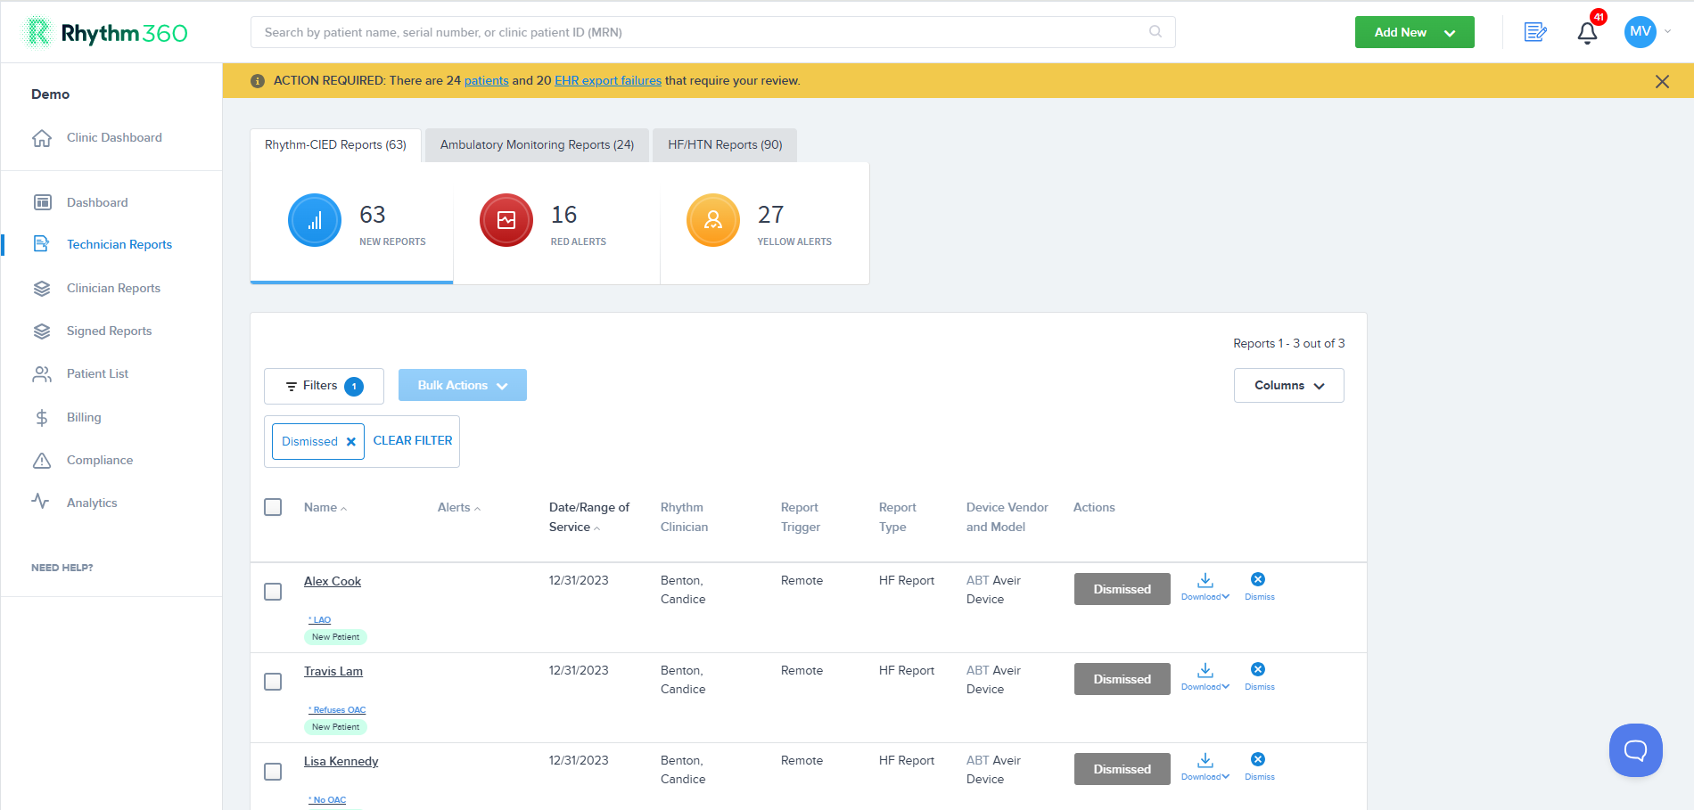This screenshot has height=810, width=1694.
Task: Click the Signed Reports layers icon
Action: [x=42, y=331]
